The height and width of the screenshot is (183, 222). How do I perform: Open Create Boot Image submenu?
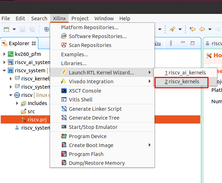coord(102,145)
